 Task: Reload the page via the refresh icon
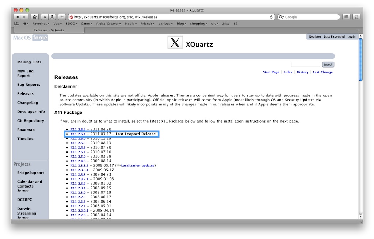(x=271, y=16)
